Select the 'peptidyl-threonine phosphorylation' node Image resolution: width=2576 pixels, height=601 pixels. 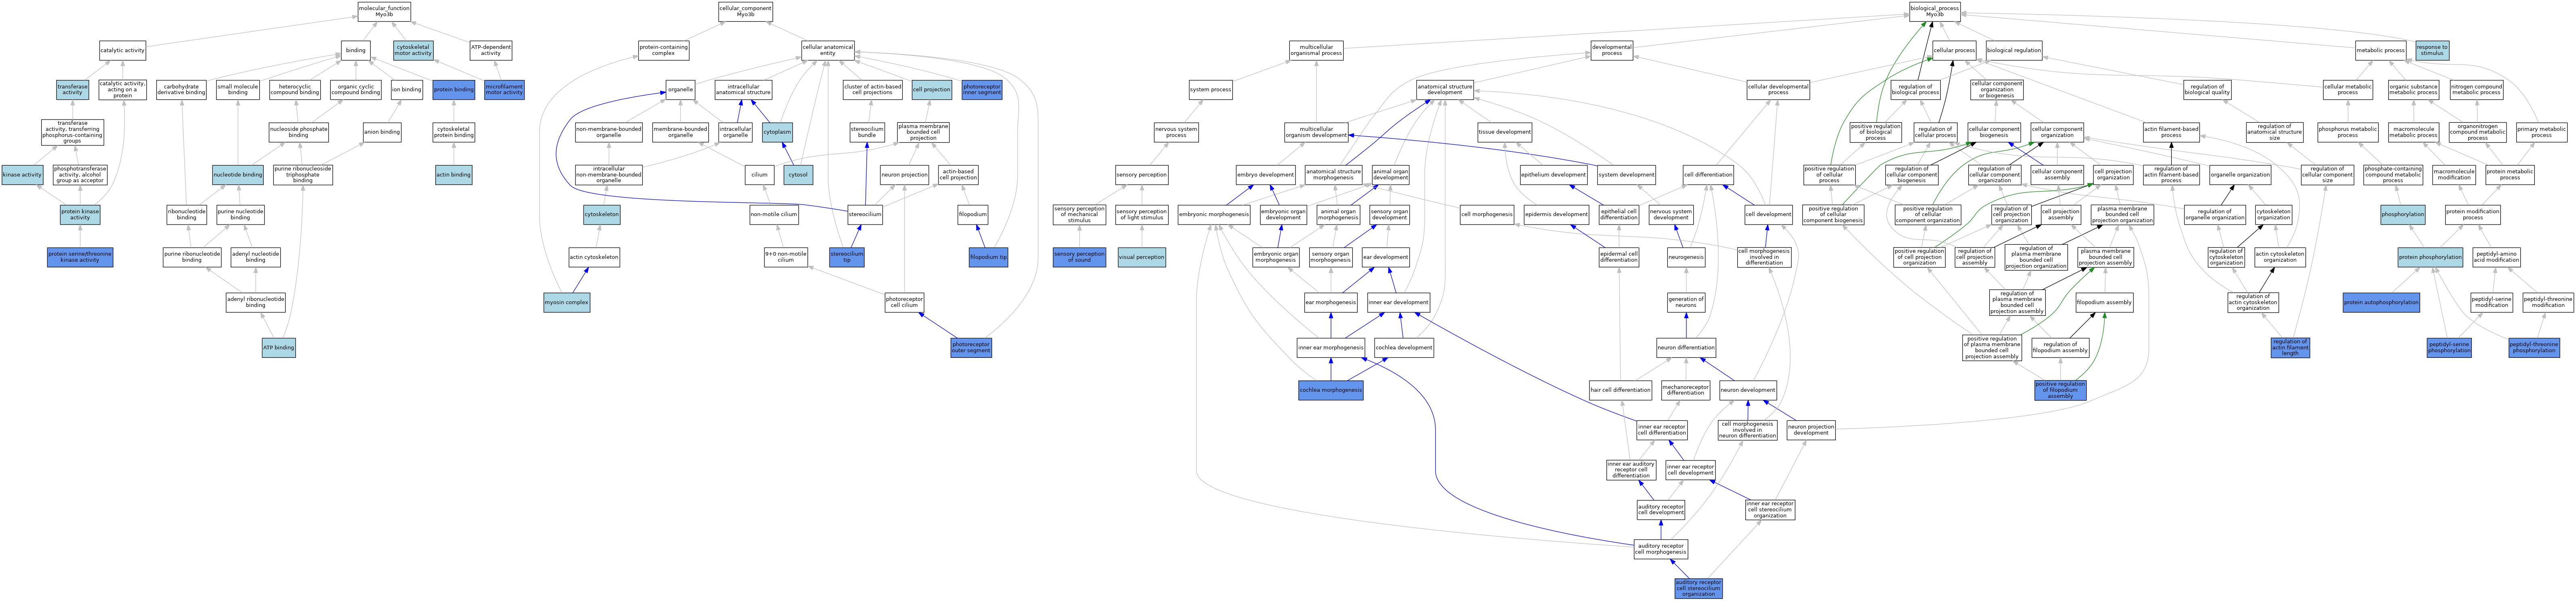point(2534,348)
